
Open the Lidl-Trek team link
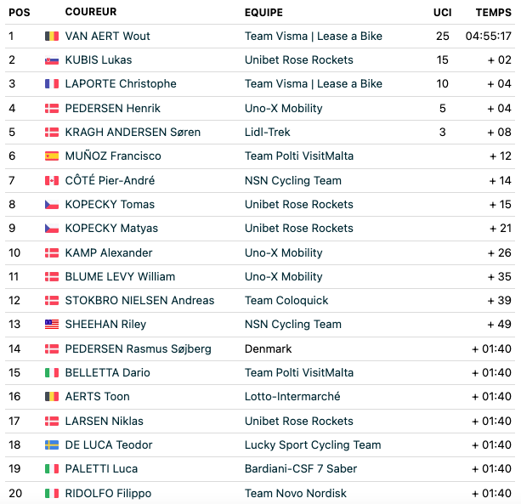(268, 133)
